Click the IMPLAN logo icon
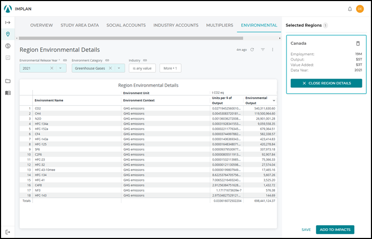This screenshot has height=239, width=372. tap(8, 9)
